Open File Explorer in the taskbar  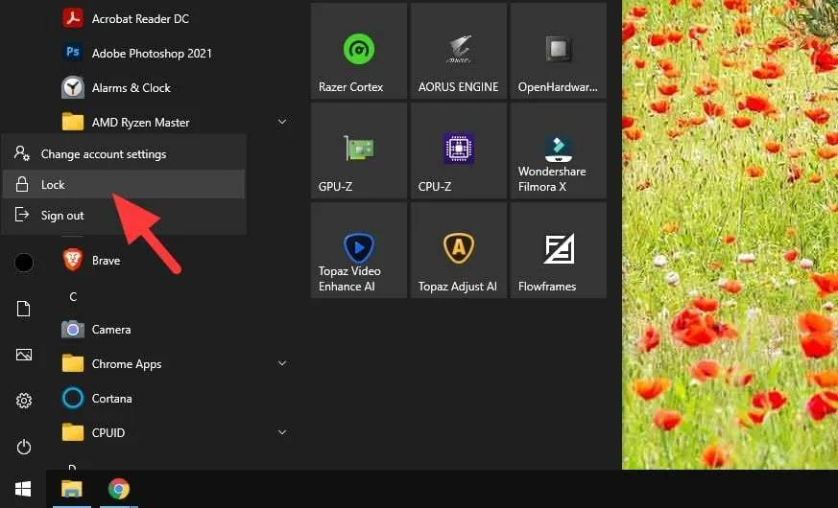(72, 489)
